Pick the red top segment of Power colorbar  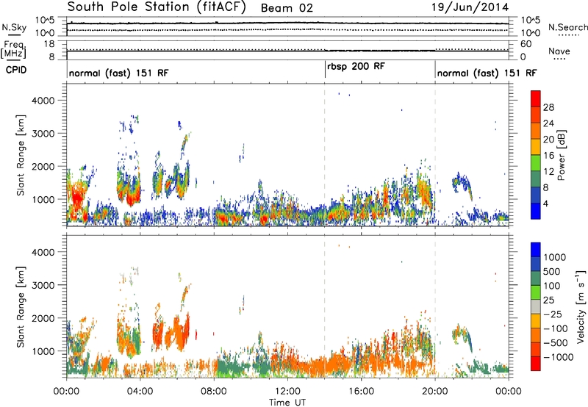536,98
